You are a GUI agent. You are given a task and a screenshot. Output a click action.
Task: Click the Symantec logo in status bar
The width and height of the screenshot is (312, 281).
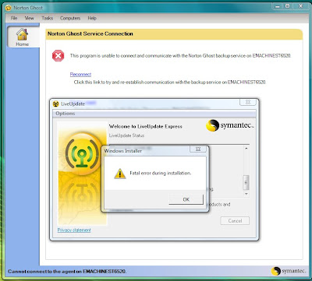click(288, 271)
